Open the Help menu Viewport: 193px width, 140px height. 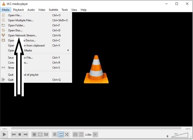click(84, 10)
